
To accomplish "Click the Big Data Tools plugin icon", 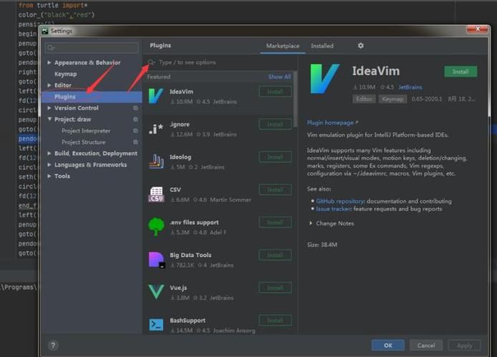I will [157, 260].
